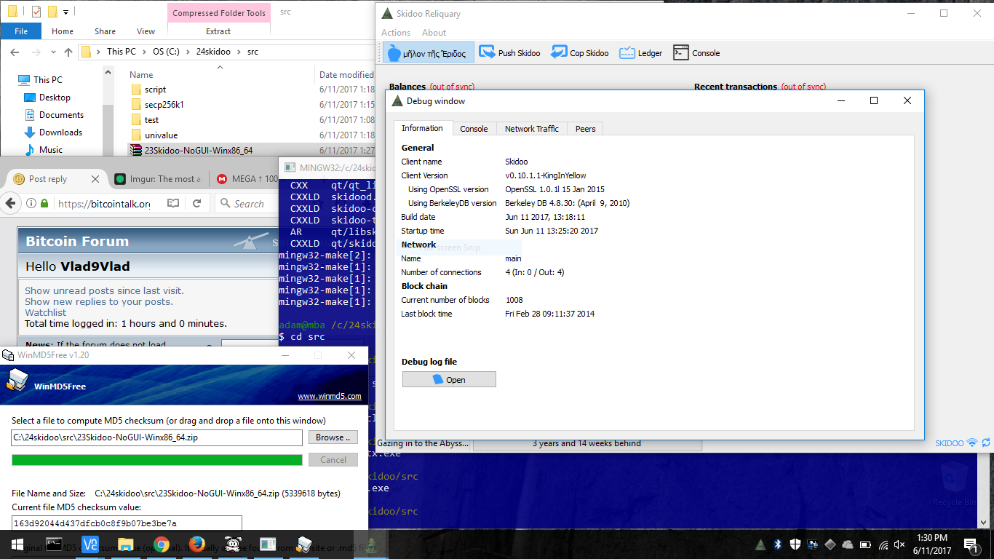Open Show unread posts since last visit link
994x559 pixels.
104,290
